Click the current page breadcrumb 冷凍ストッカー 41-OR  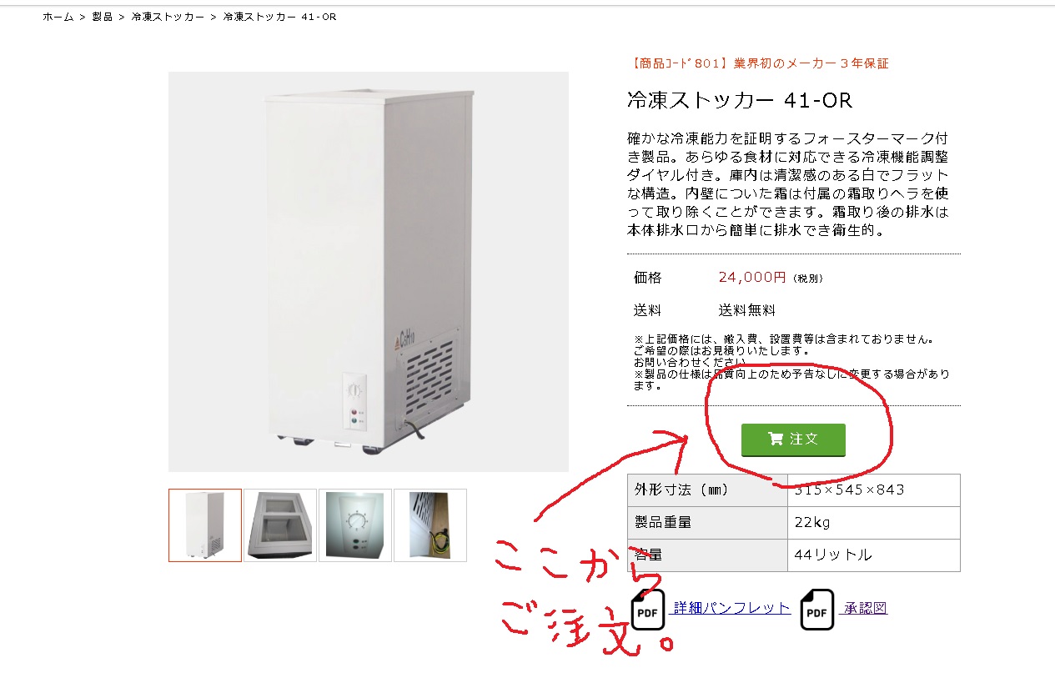[279, 17]
